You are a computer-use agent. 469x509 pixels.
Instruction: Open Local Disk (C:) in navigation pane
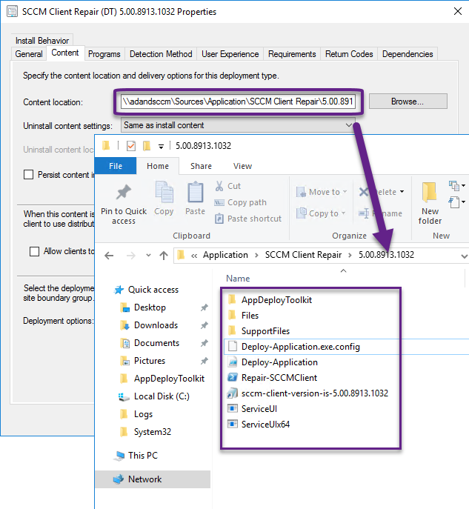coord(154,396)
